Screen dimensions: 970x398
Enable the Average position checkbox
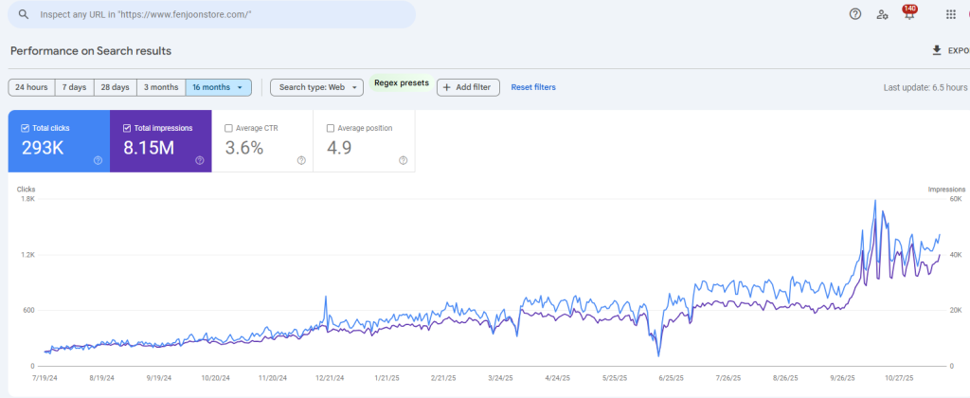pos(331,128)
